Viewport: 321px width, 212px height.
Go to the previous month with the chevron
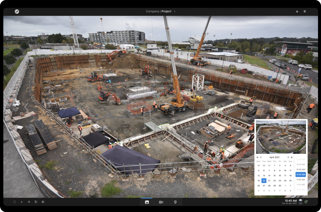tap(261, 157)
